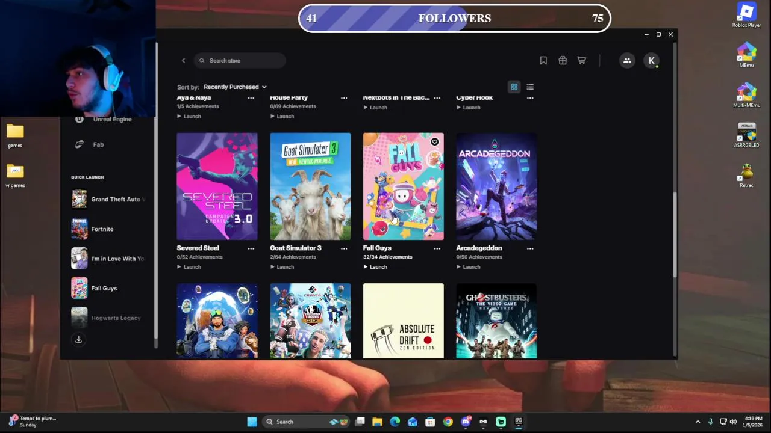This screenshot has width=771, height=433.
Task: Click the 0/52 Achievements text
Action: pyautogui.click(x=199, y=257)
